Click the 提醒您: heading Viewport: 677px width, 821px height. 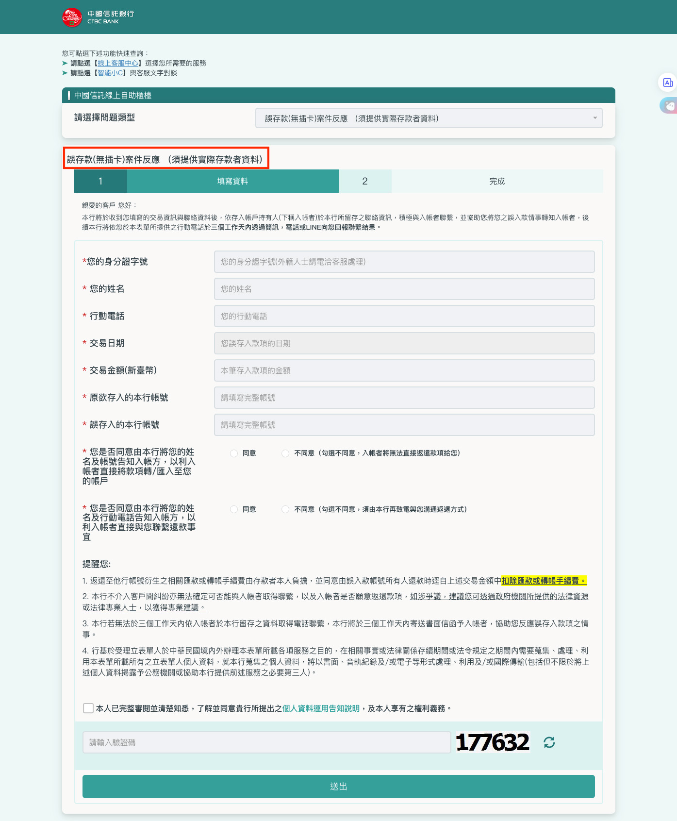click(97, 564)
